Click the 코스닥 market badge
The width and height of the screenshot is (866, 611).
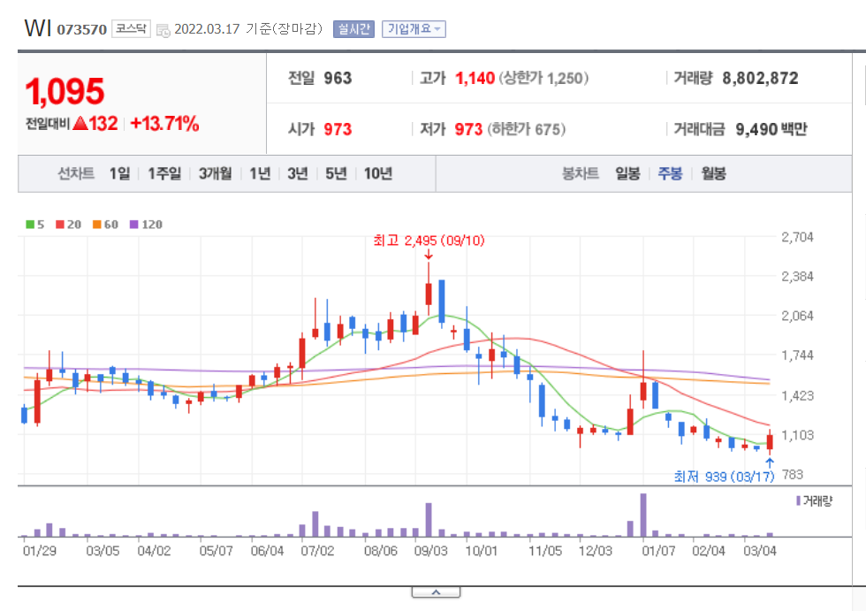click(x=131, y=28)
